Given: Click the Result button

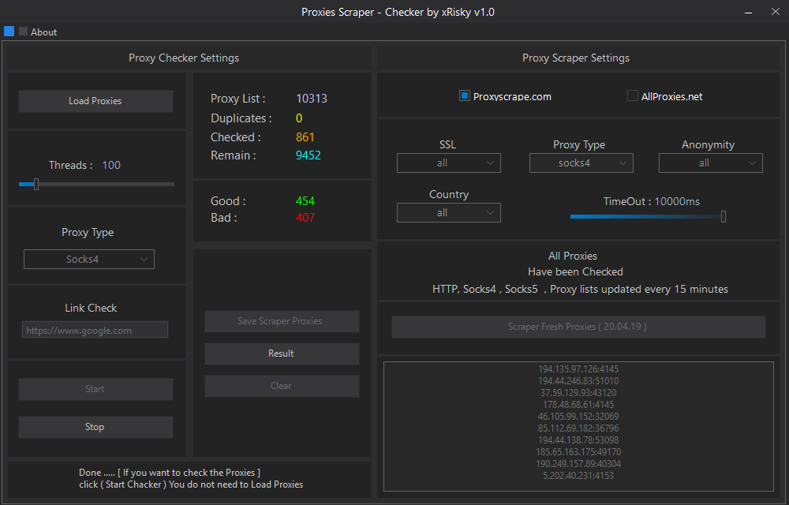Looking at the screenshot, I should point(282,353).
